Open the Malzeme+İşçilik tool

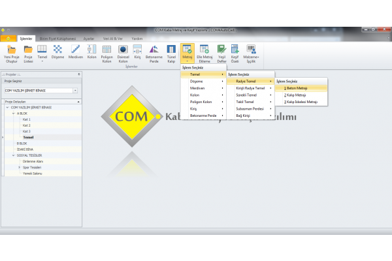[251, 54]
